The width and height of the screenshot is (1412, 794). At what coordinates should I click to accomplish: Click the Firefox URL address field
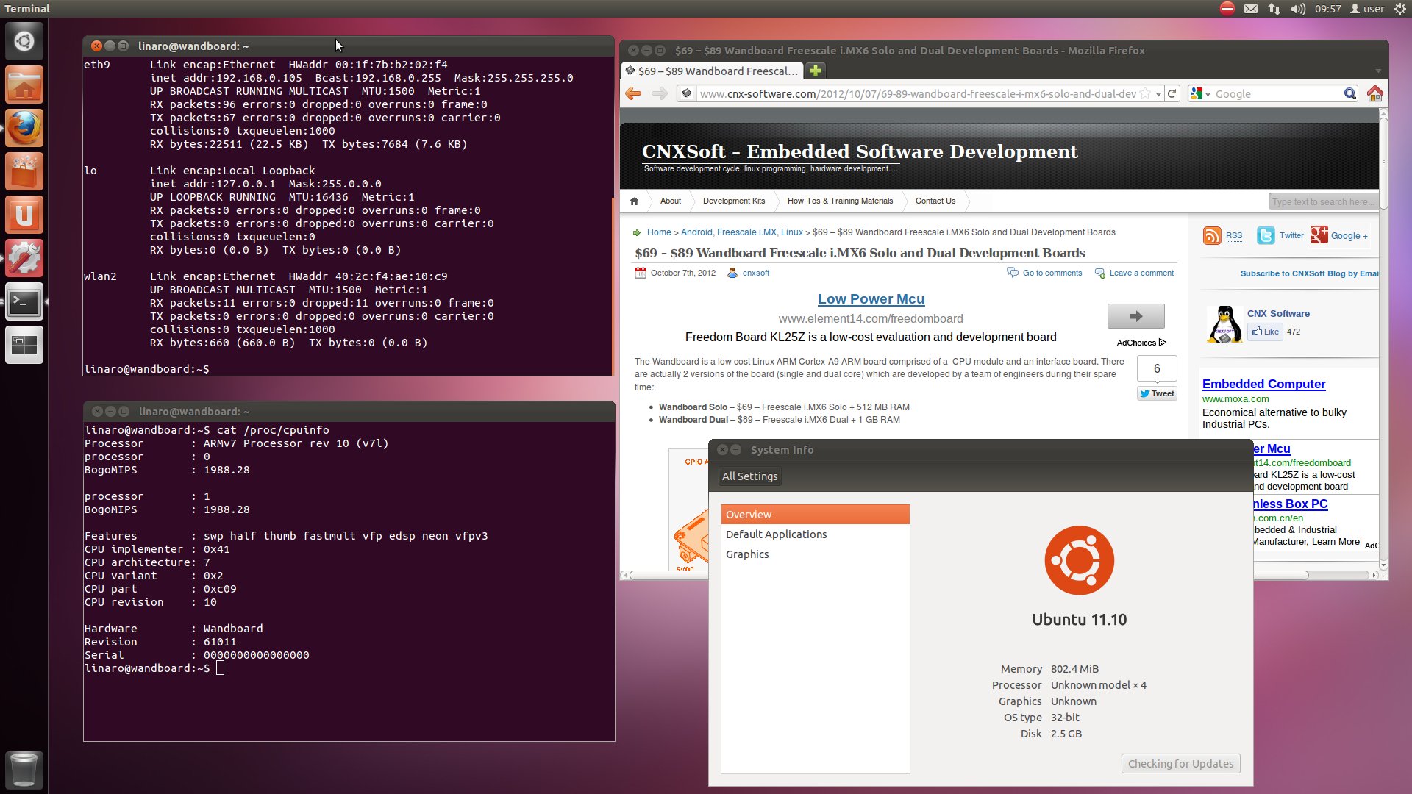click(x=918, y=93)
